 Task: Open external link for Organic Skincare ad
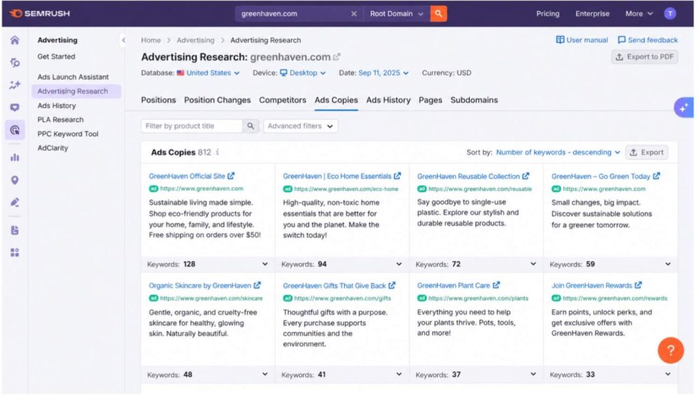[x=257, y=285]
